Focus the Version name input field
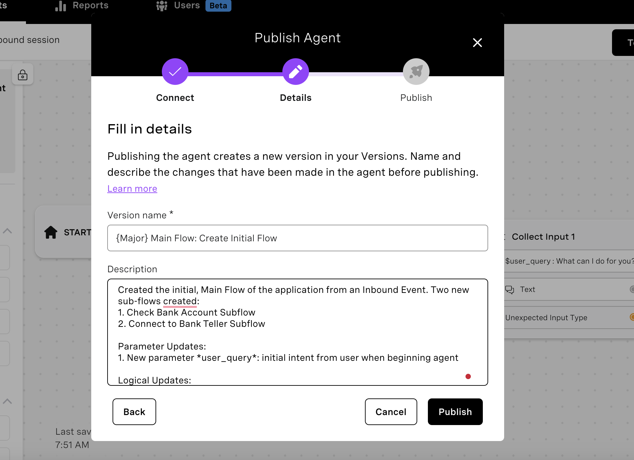This screenshot has height=460, width=634. pos(297,238)
